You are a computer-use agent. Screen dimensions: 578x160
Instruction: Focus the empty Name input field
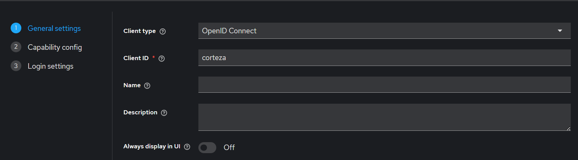click(x=384, y=84)
